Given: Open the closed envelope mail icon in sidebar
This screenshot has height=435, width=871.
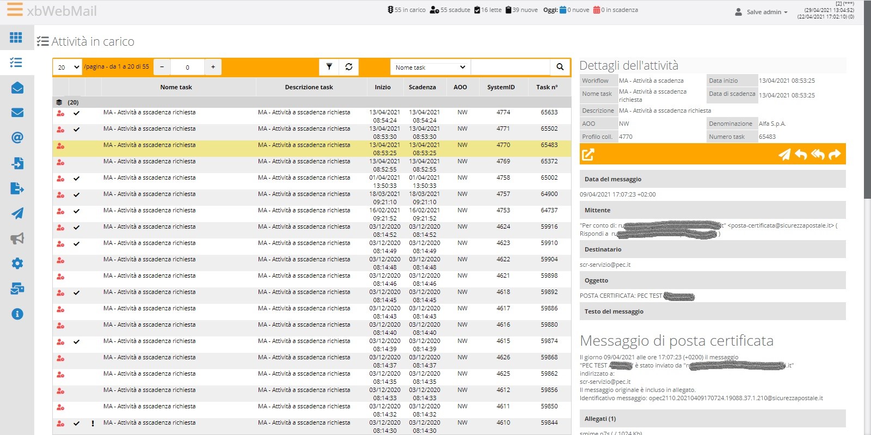Looking at the screenshot, I should 17,113.
